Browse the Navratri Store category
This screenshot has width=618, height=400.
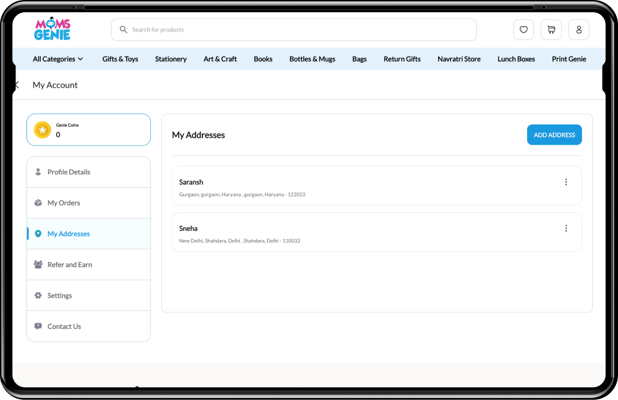click(459, 59)
